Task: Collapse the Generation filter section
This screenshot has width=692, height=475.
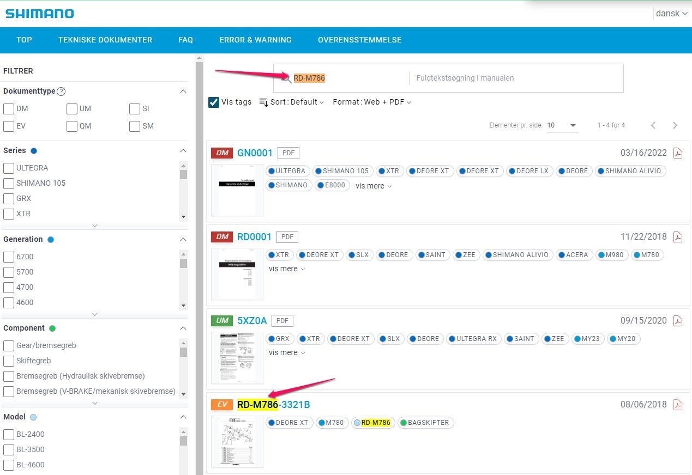Action: 183,240
